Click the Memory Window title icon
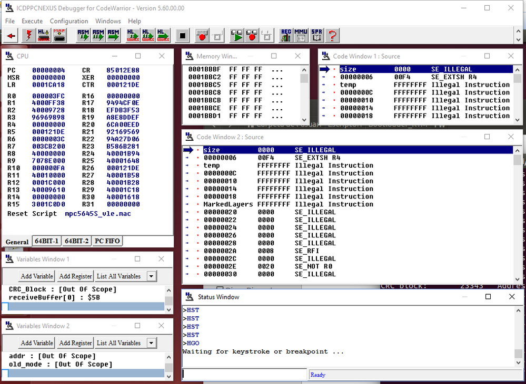This screenshot has height=384, width=526. pyautogui.click(x=190, y=56)
